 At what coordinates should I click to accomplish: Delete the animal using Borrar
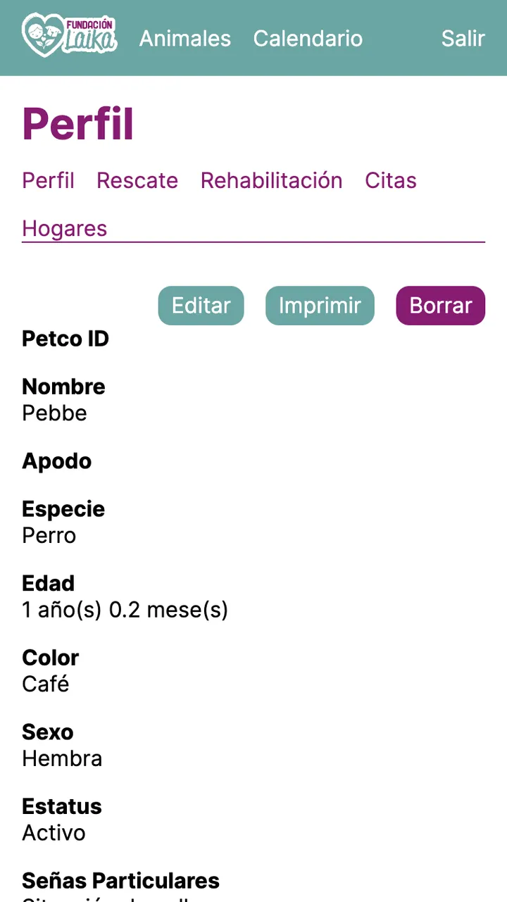441,306
